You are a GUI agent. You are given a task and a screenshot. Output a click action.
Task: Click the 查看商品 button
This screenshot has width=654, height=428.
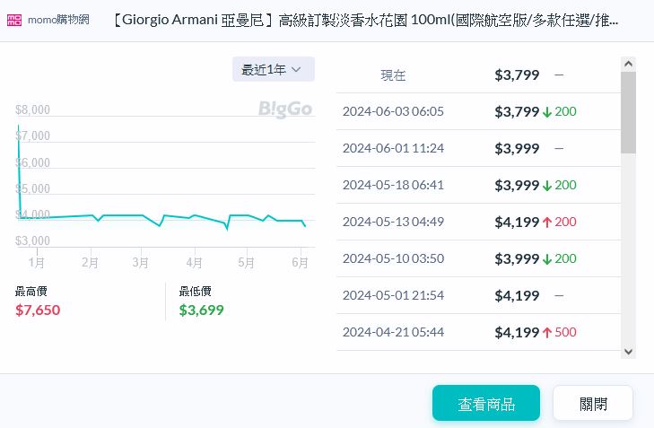click(x=485, y=404)
